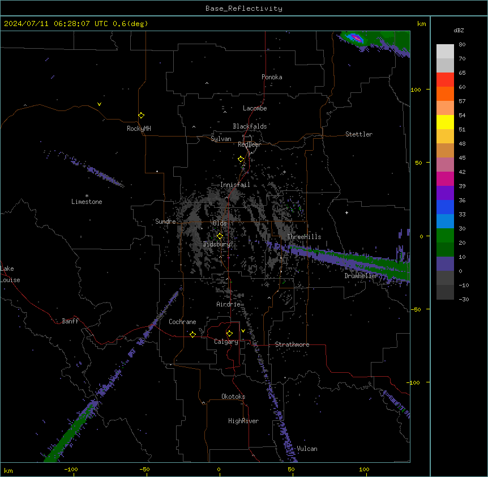Click the white caret marker southwest of Ponoka

coord(207,83)
